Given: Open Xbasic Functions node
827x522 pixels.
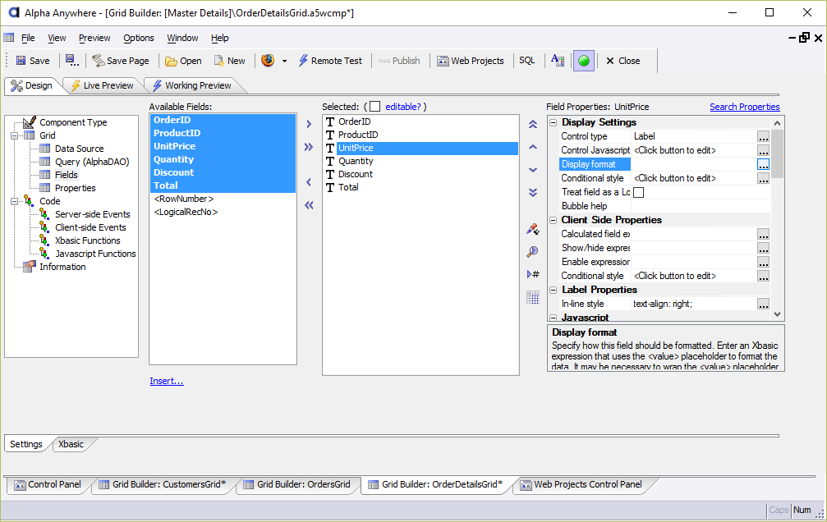Looking at the screenshot, I should pos(88,240).
